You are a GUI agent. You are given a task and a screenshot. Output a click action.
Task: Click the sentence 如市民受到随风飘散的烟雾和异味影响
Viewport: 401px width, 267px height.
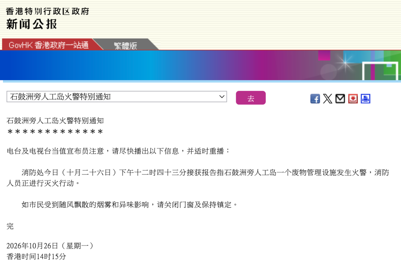[85, 205]
